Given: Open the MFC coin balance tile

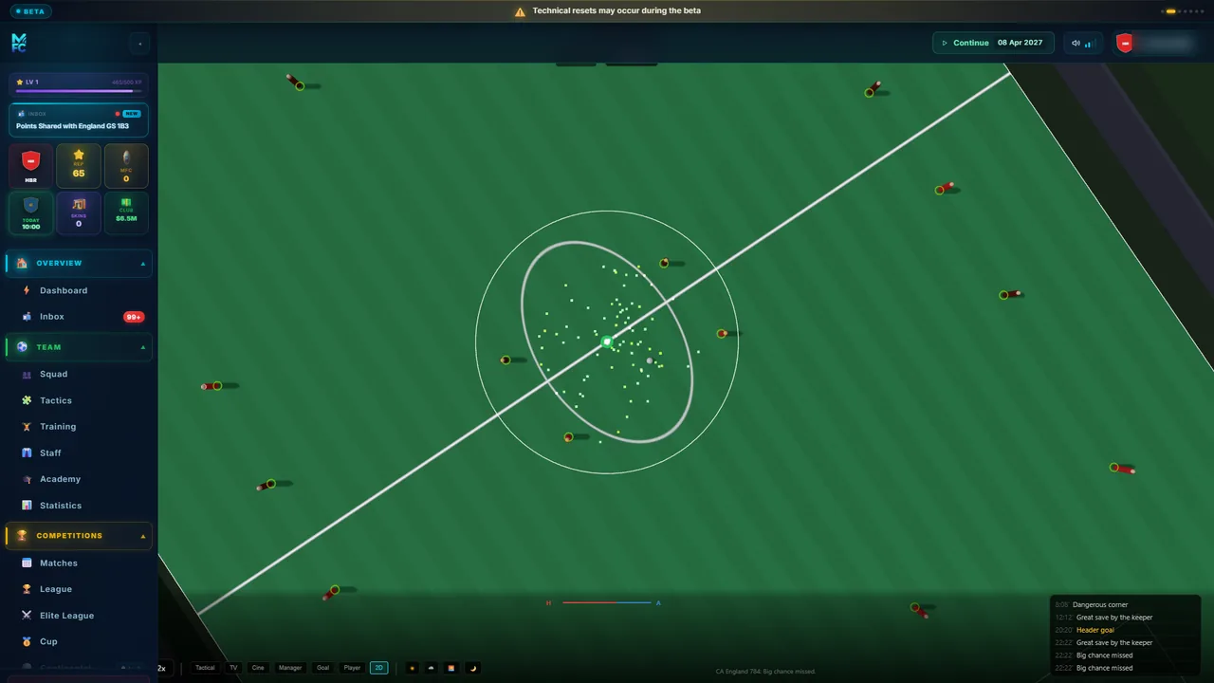Looking at the screenshot, I should click(126, 166).
